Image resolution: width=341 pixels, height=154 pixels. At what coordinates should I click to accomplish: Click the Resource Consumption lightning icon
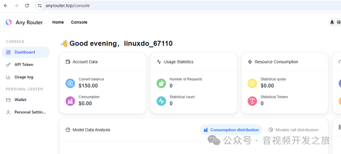tap(250, 62)
